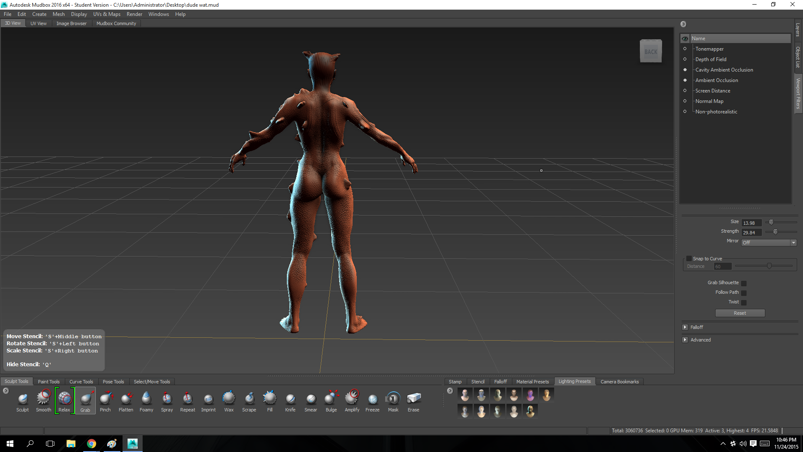Select the Bulge tool
The height and width of the screenshot is (452, 803).
tap(331, 401)
